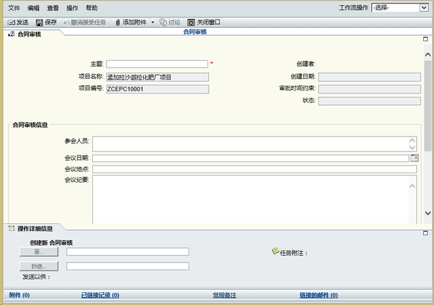Click the 抄送... button
The width and height of the screenshot is (434, 305).
click(x=39, y=266)
